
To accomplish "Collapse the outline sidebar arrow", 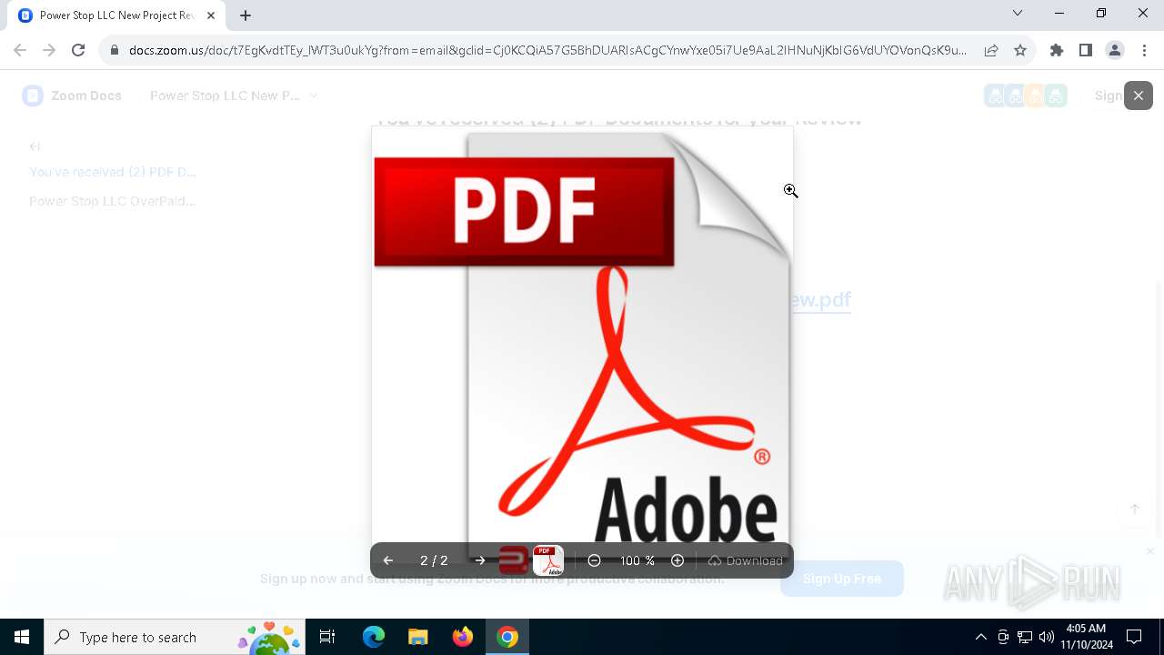I will click(x=35, y=146).
